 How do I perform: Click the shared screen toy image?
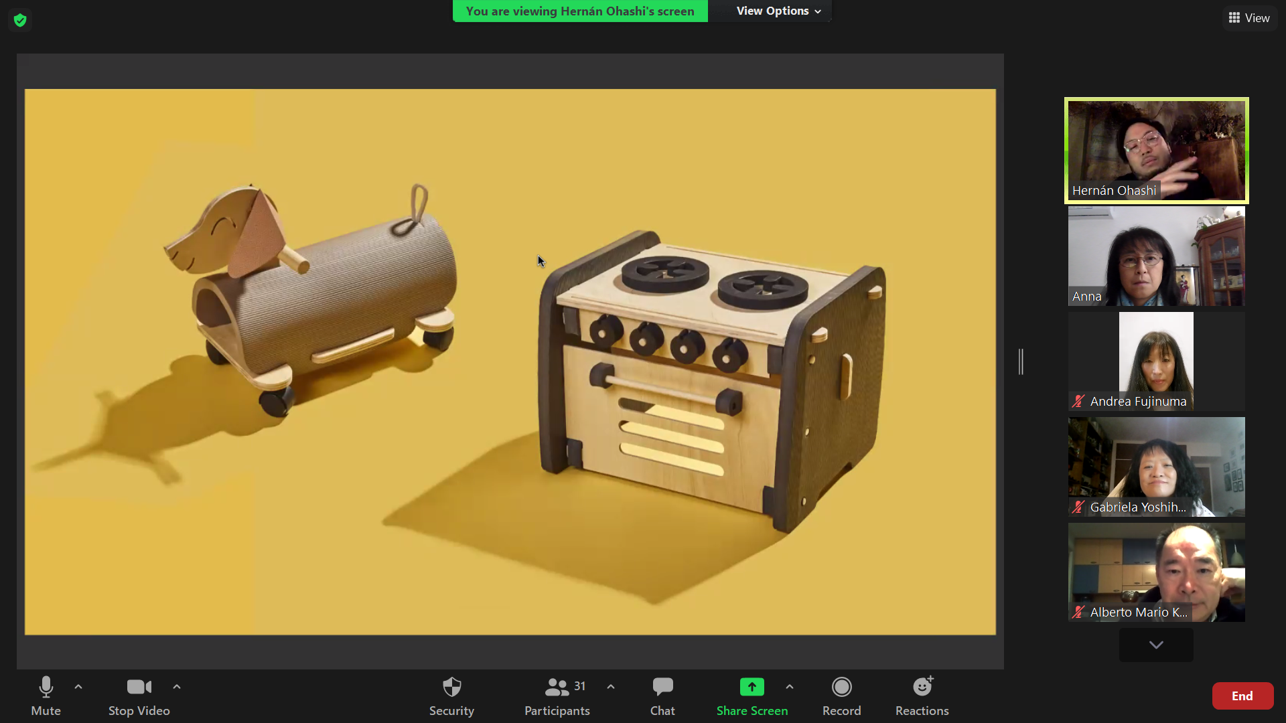[x=510, y=362]
